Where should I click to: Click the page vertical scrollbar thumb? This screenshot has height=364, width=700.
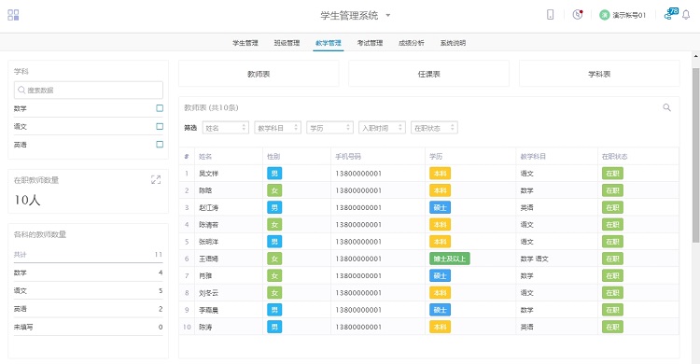(695, 156)
